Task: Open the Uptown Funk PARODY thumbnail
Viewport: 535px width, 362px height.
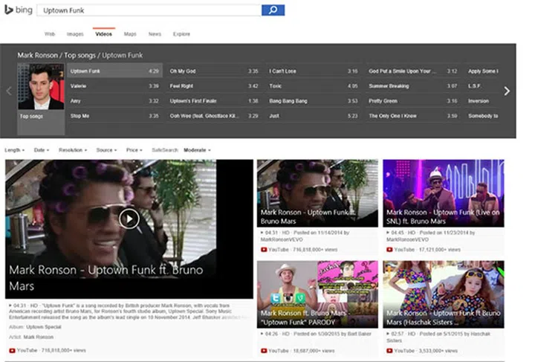Action: click(317, 294)
